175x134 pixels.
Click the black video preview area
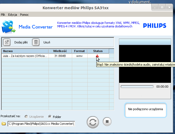coord(145,64)
